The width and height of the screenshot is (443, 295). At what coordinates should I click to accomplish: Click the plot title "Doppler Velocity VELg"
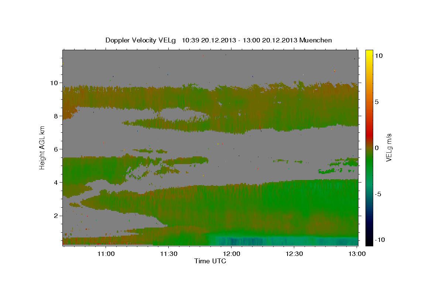[141, 40]
